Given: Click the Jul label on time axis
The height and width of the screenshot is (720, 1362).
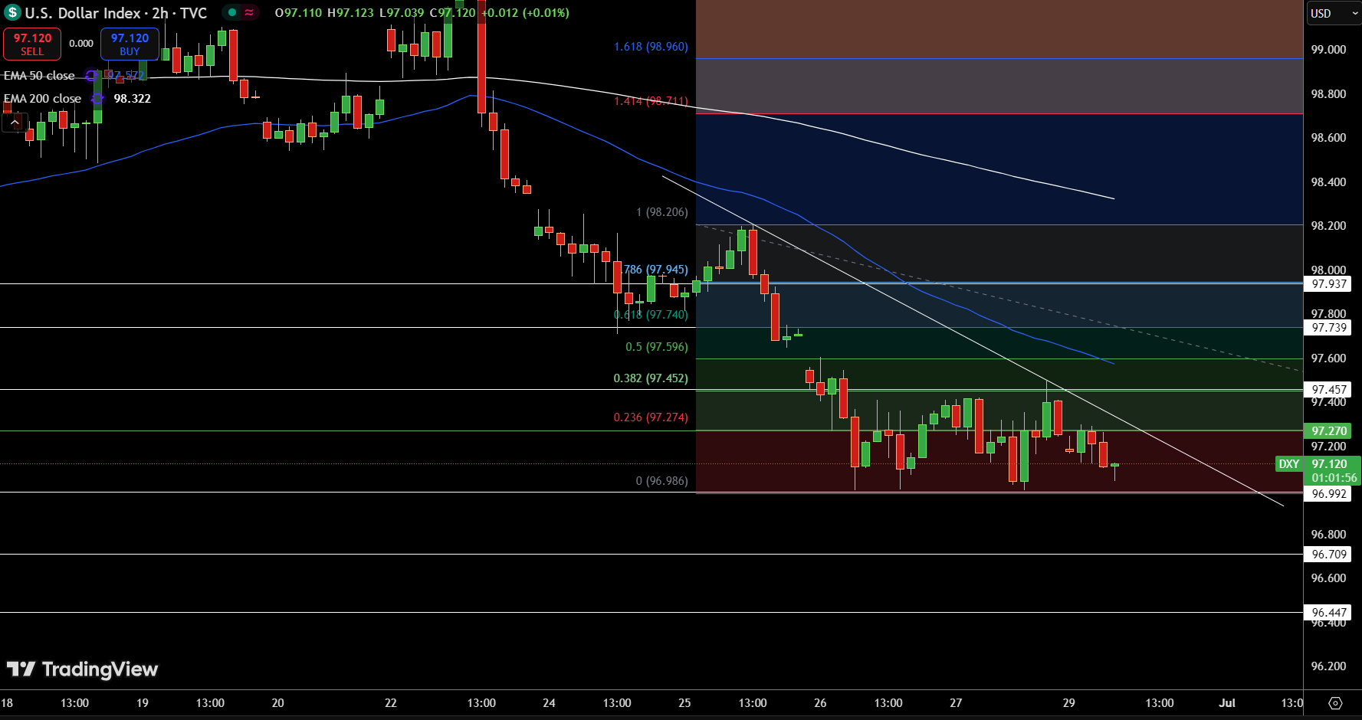Looking at the screenshot, I should coord(1227,703).
